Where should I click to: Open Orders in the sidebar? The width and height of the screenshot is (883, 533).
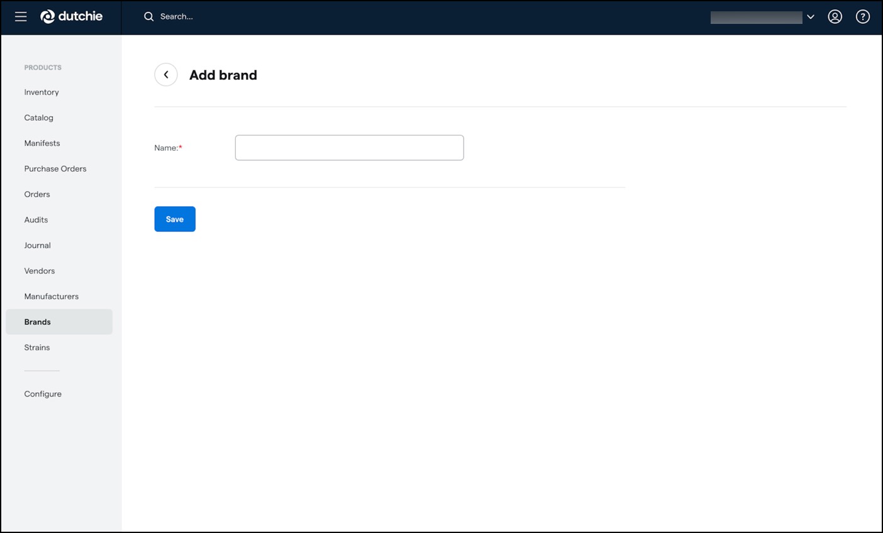pos(37,194)
